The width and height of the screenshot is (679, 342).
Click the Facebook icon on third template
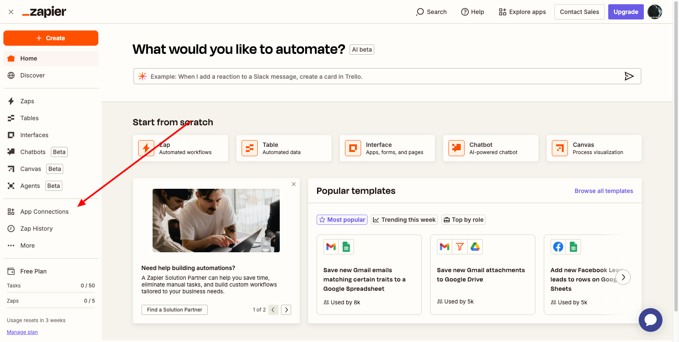558,247
